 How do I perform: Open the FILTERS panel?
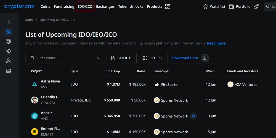[152, 58]
